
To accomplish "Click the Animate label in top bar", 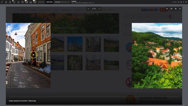I will [x=174, y=2].
